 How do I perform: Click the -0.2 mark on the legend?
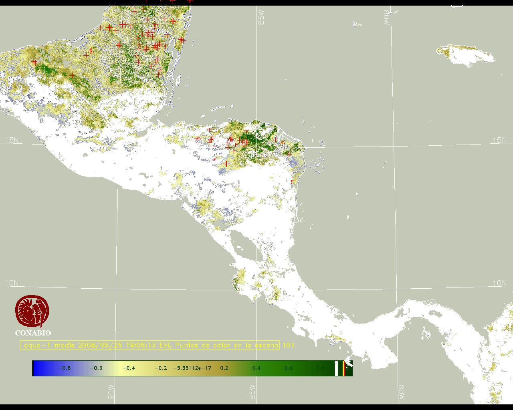pos(160,368)
